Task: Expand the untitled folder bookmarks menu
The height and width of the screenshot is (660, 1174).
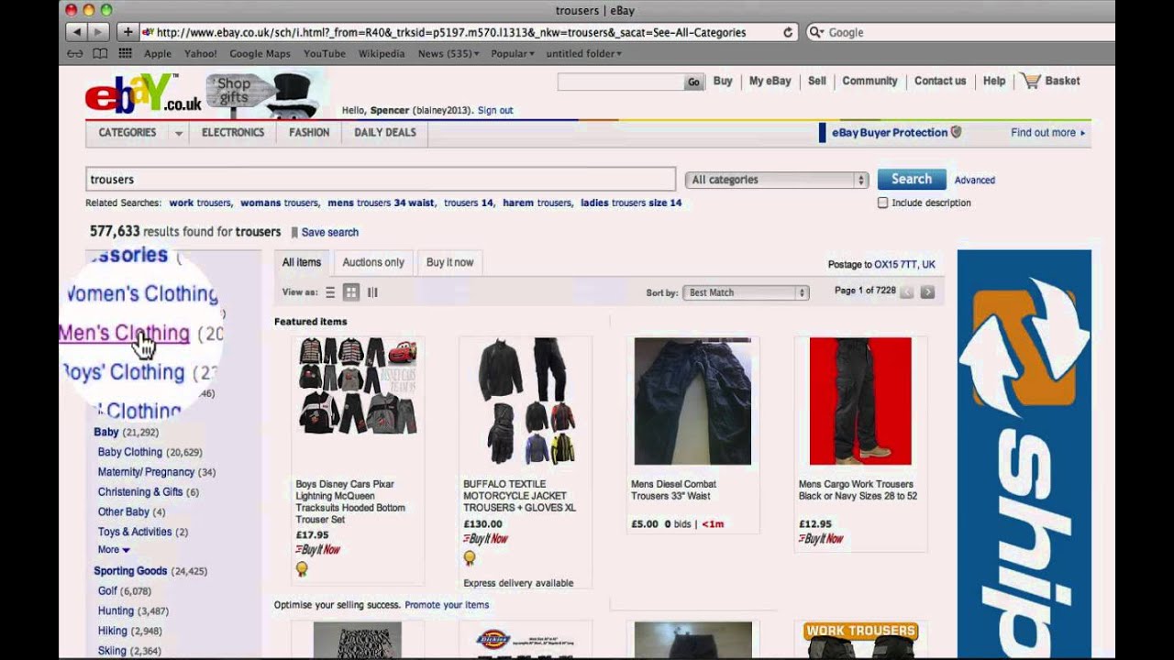Action: (x=584, y=53)
